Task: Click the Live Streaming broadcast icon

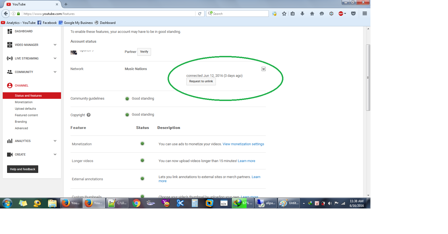Action: pos(10,58)
